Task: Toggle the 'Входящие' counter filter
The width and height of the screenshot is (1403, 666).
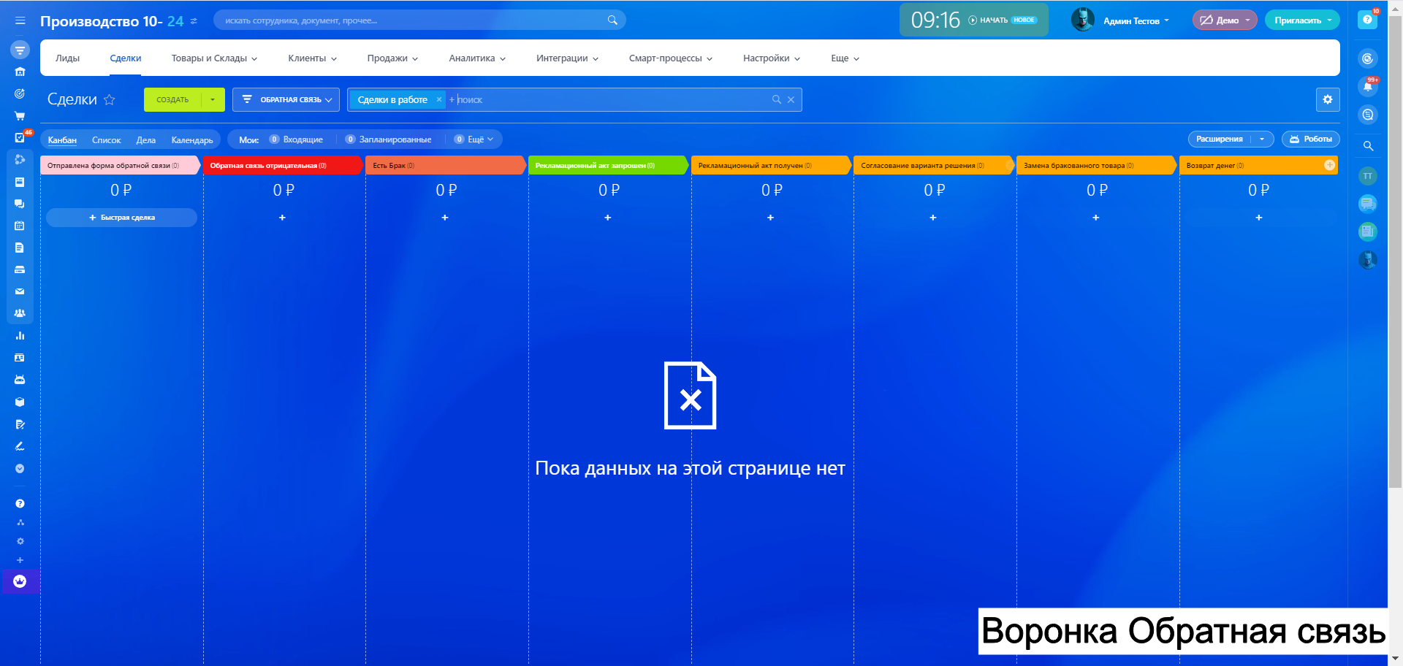Action: [296, 139]
